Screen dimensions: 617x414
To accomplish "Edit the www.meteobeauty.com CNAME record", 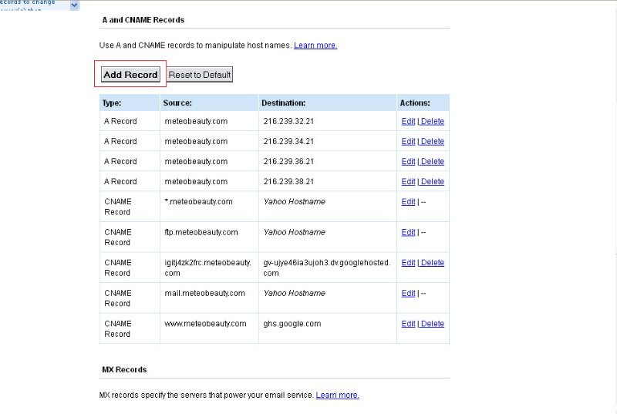I will click(x=408, y=324).
